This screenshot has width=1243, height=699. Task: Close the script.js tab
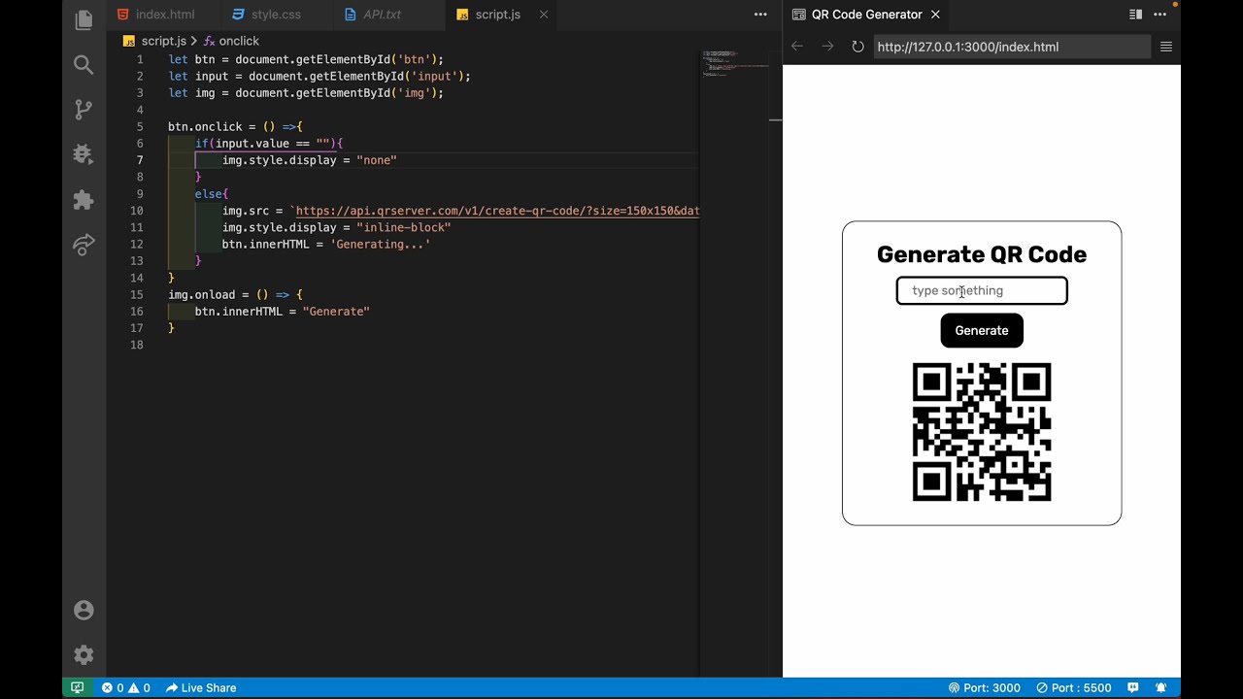click(544, 15)
